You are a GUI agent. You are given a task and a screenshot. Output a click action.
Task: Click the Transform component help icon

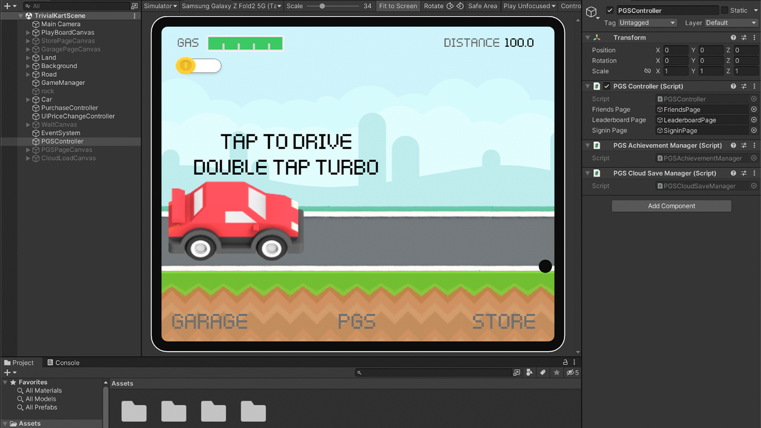coord(733,38)
